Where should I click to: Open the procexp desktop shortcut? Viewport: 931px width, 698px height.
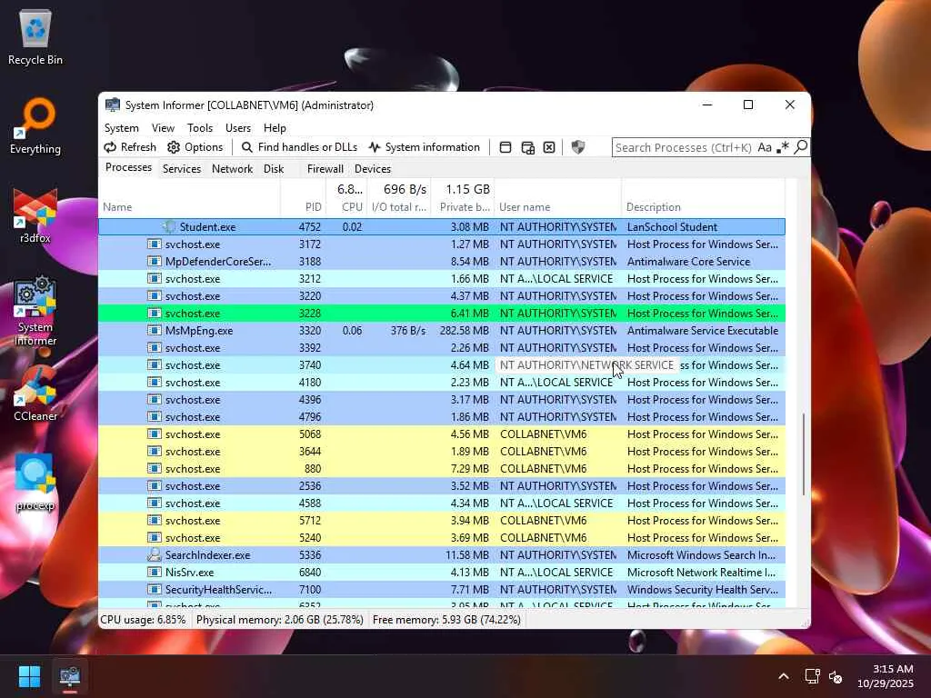tap(35, 483)
